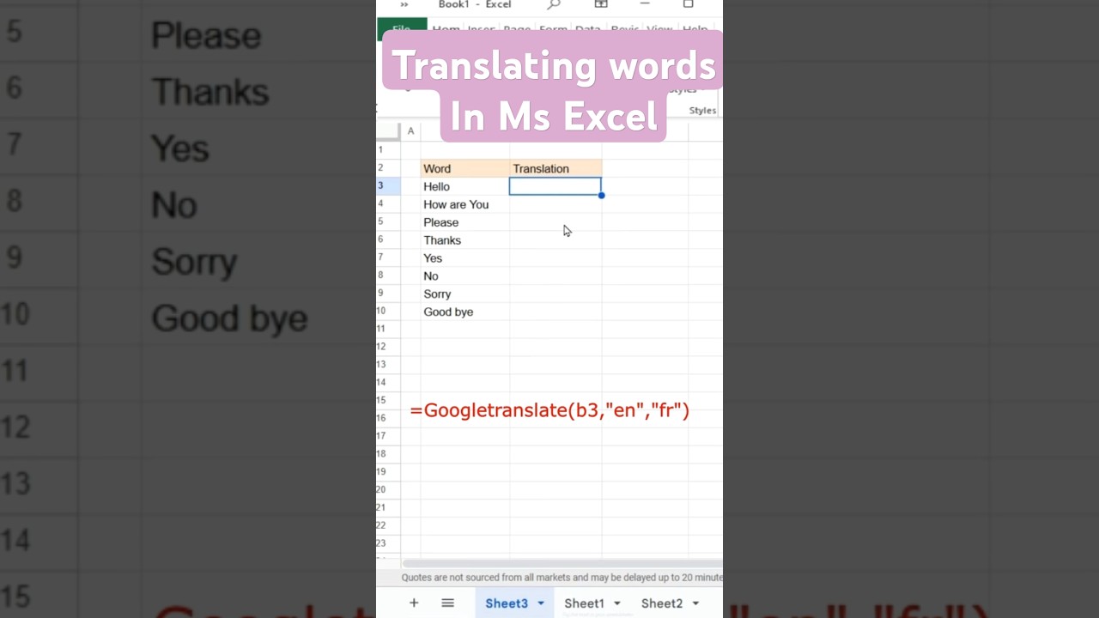Click the search magnifier in title bar
Screen dimensions: 1099x618
pyautogui.click(x=554, y=5)
